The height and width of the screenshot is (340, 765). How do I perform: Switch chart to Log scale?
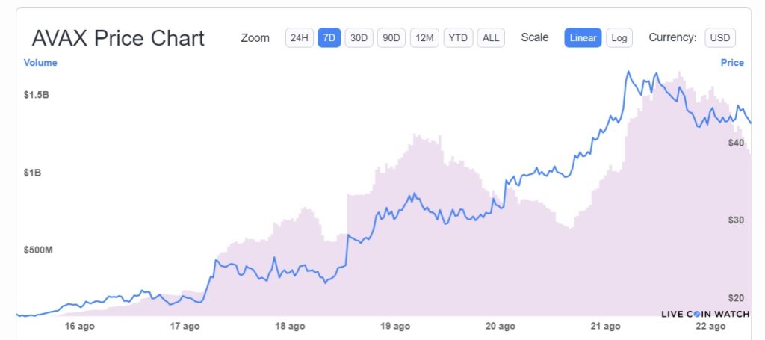[619, 37]
